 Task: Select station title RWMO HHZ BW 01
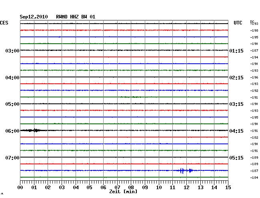coord(76,17)
